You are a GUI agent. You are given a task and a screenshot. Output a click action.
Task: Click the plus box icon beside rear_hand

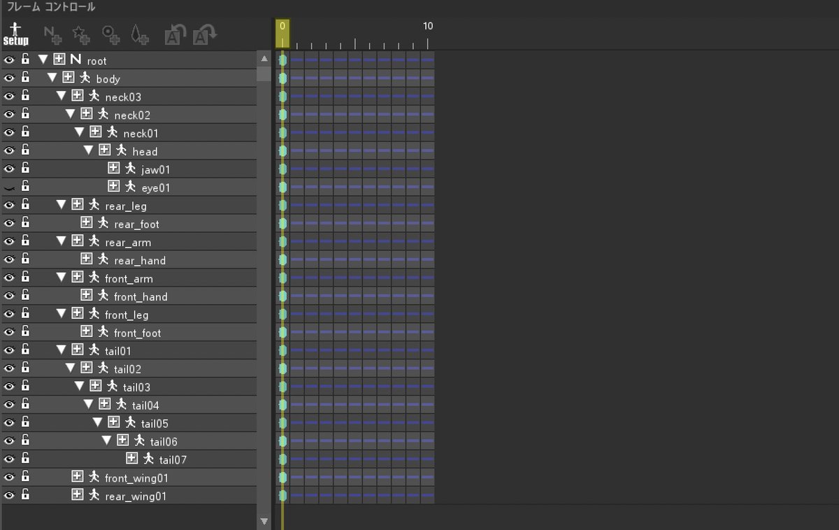tap(86, 260)
